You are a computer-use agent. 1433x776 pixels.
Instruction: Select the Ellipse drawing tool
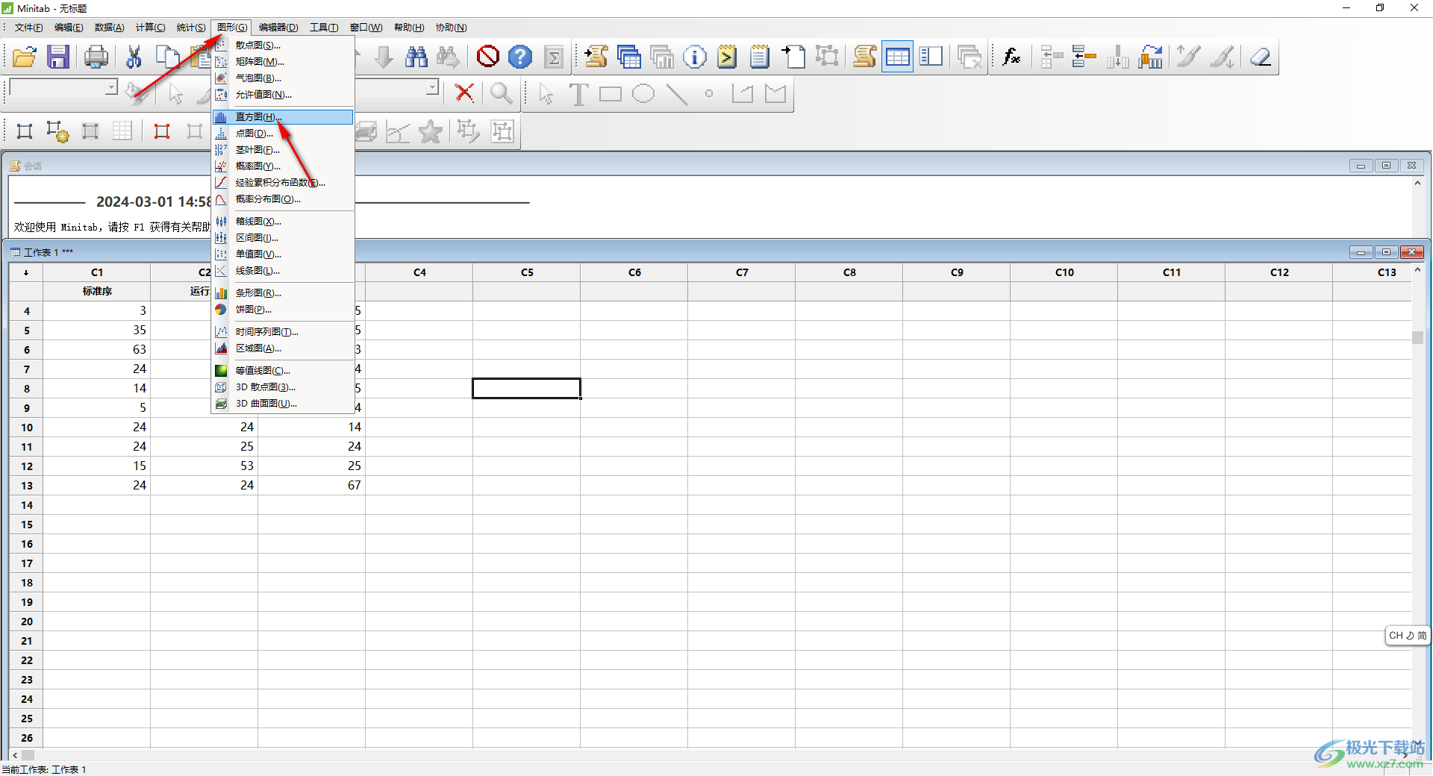coord(643,94)
